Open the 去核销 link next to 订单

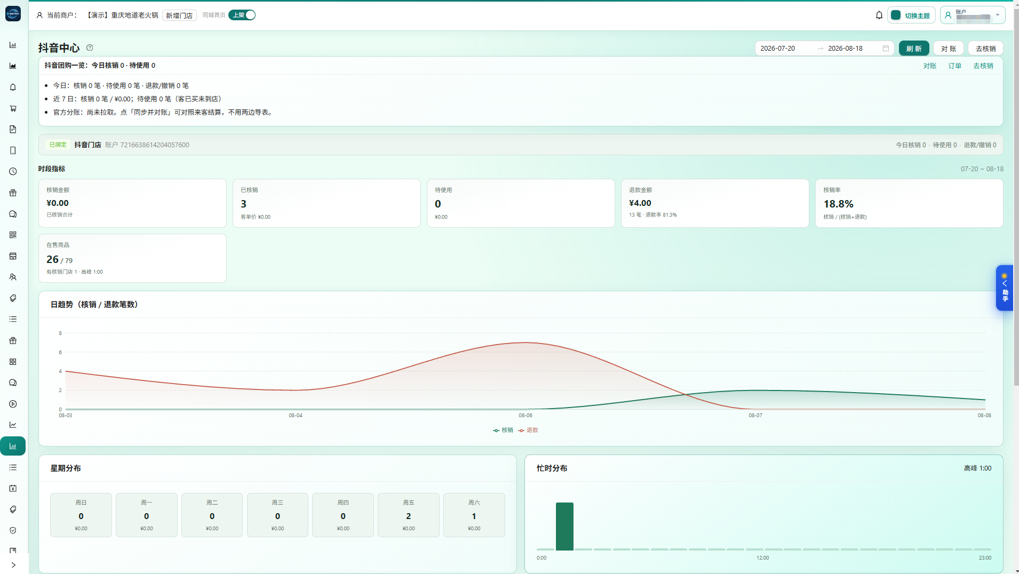pos(983,66)
